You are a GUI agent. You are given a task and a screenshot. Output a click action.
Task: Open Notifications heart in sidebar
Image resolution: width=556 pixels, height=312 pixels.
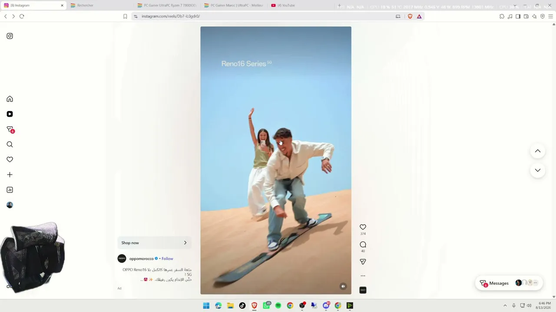[10, 159]
